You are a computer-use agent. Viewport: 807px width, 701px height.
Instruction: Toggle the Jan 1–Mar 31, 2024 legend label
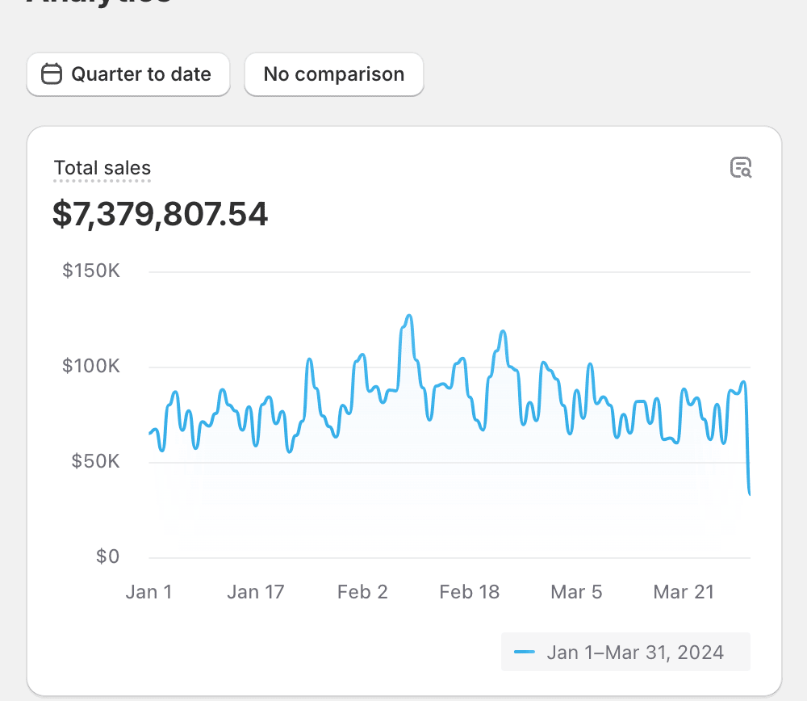634,652
